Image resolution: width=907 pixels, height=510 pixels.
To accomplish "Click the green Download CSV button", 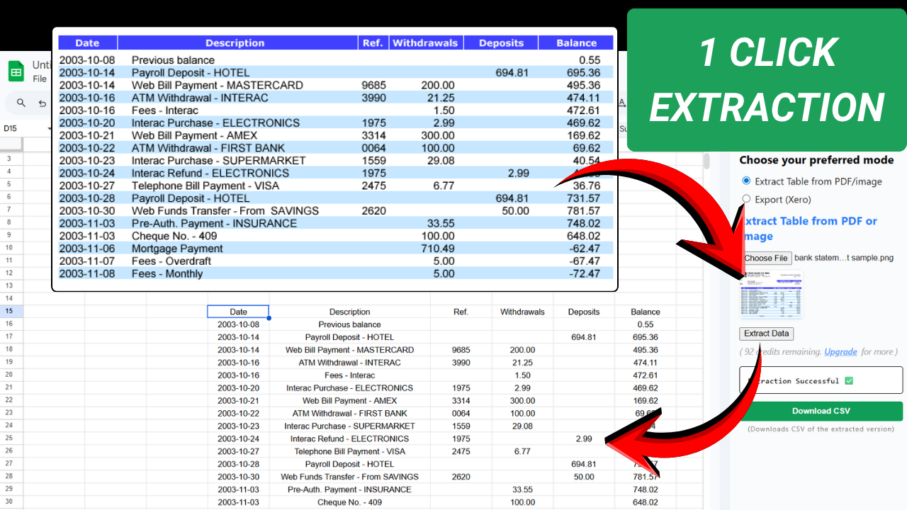I will 821,411.
